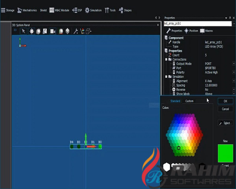Select the B4 LED in the panel
236x189 pixels.
tap(72, 147)
